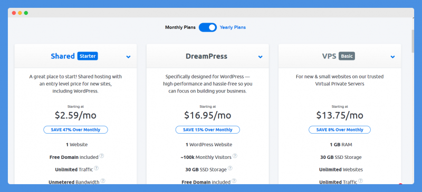The height and width of the screenshot is (192, 422).
Task: Click the Starter badge on Shared plan
Action: 88,56
